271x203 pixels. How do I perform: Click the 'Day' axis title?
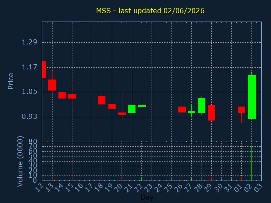pos(147,197)
